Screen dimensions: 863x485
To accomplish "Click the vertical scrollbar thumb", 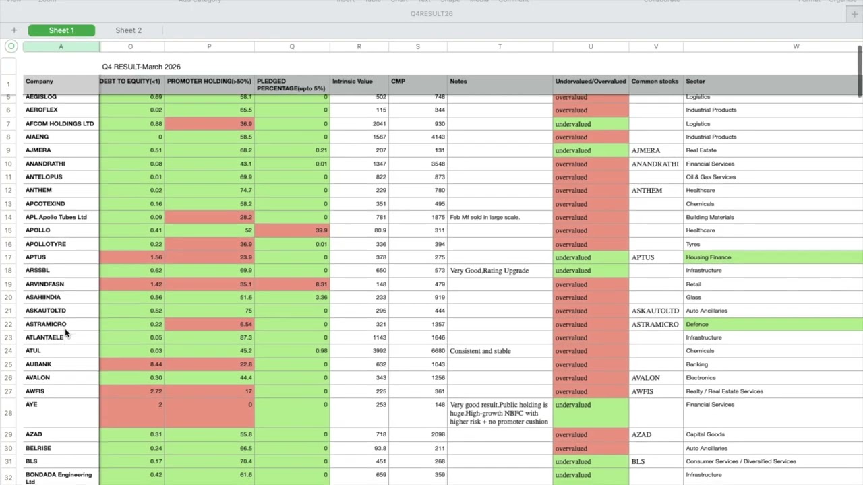I will coord(860,71).
